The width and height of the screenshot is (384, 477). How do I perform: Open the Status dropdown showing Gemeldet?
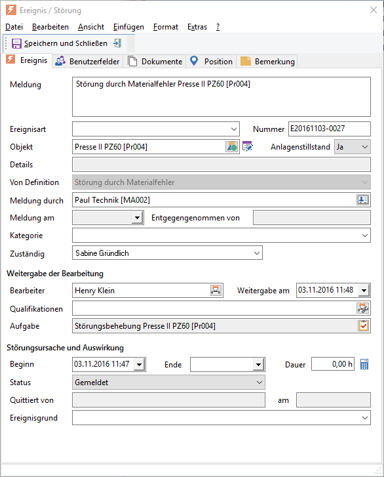pyautogui.click(x=259, y=383)
